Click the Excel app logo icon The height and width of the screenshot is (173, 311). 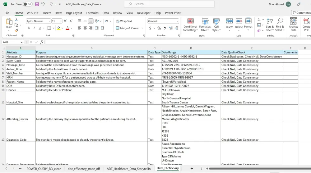pos(5,4)
